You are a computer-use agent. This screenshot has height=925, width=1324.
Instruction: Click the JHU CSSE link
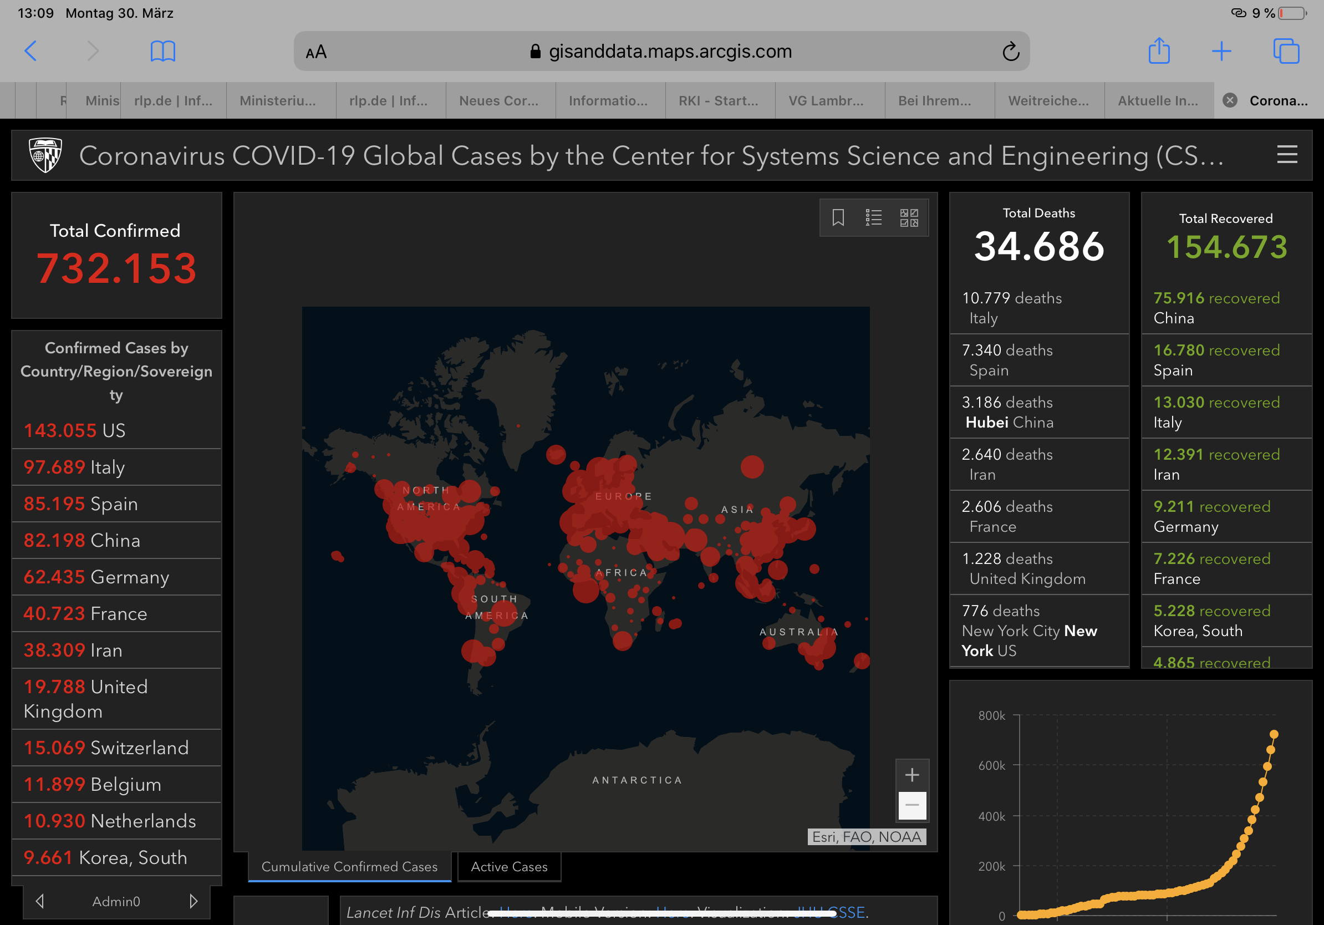click(829, 912)
